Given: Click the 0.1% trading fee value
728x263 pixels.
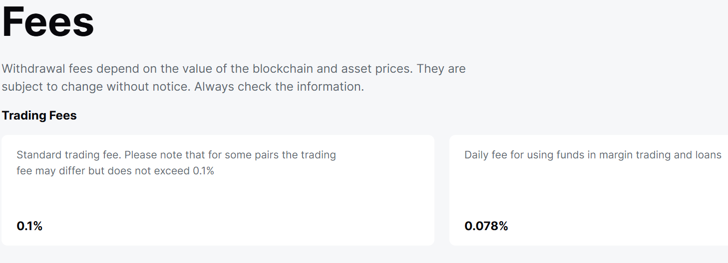Looking at the screenshot, I should (x=29, y=226).
